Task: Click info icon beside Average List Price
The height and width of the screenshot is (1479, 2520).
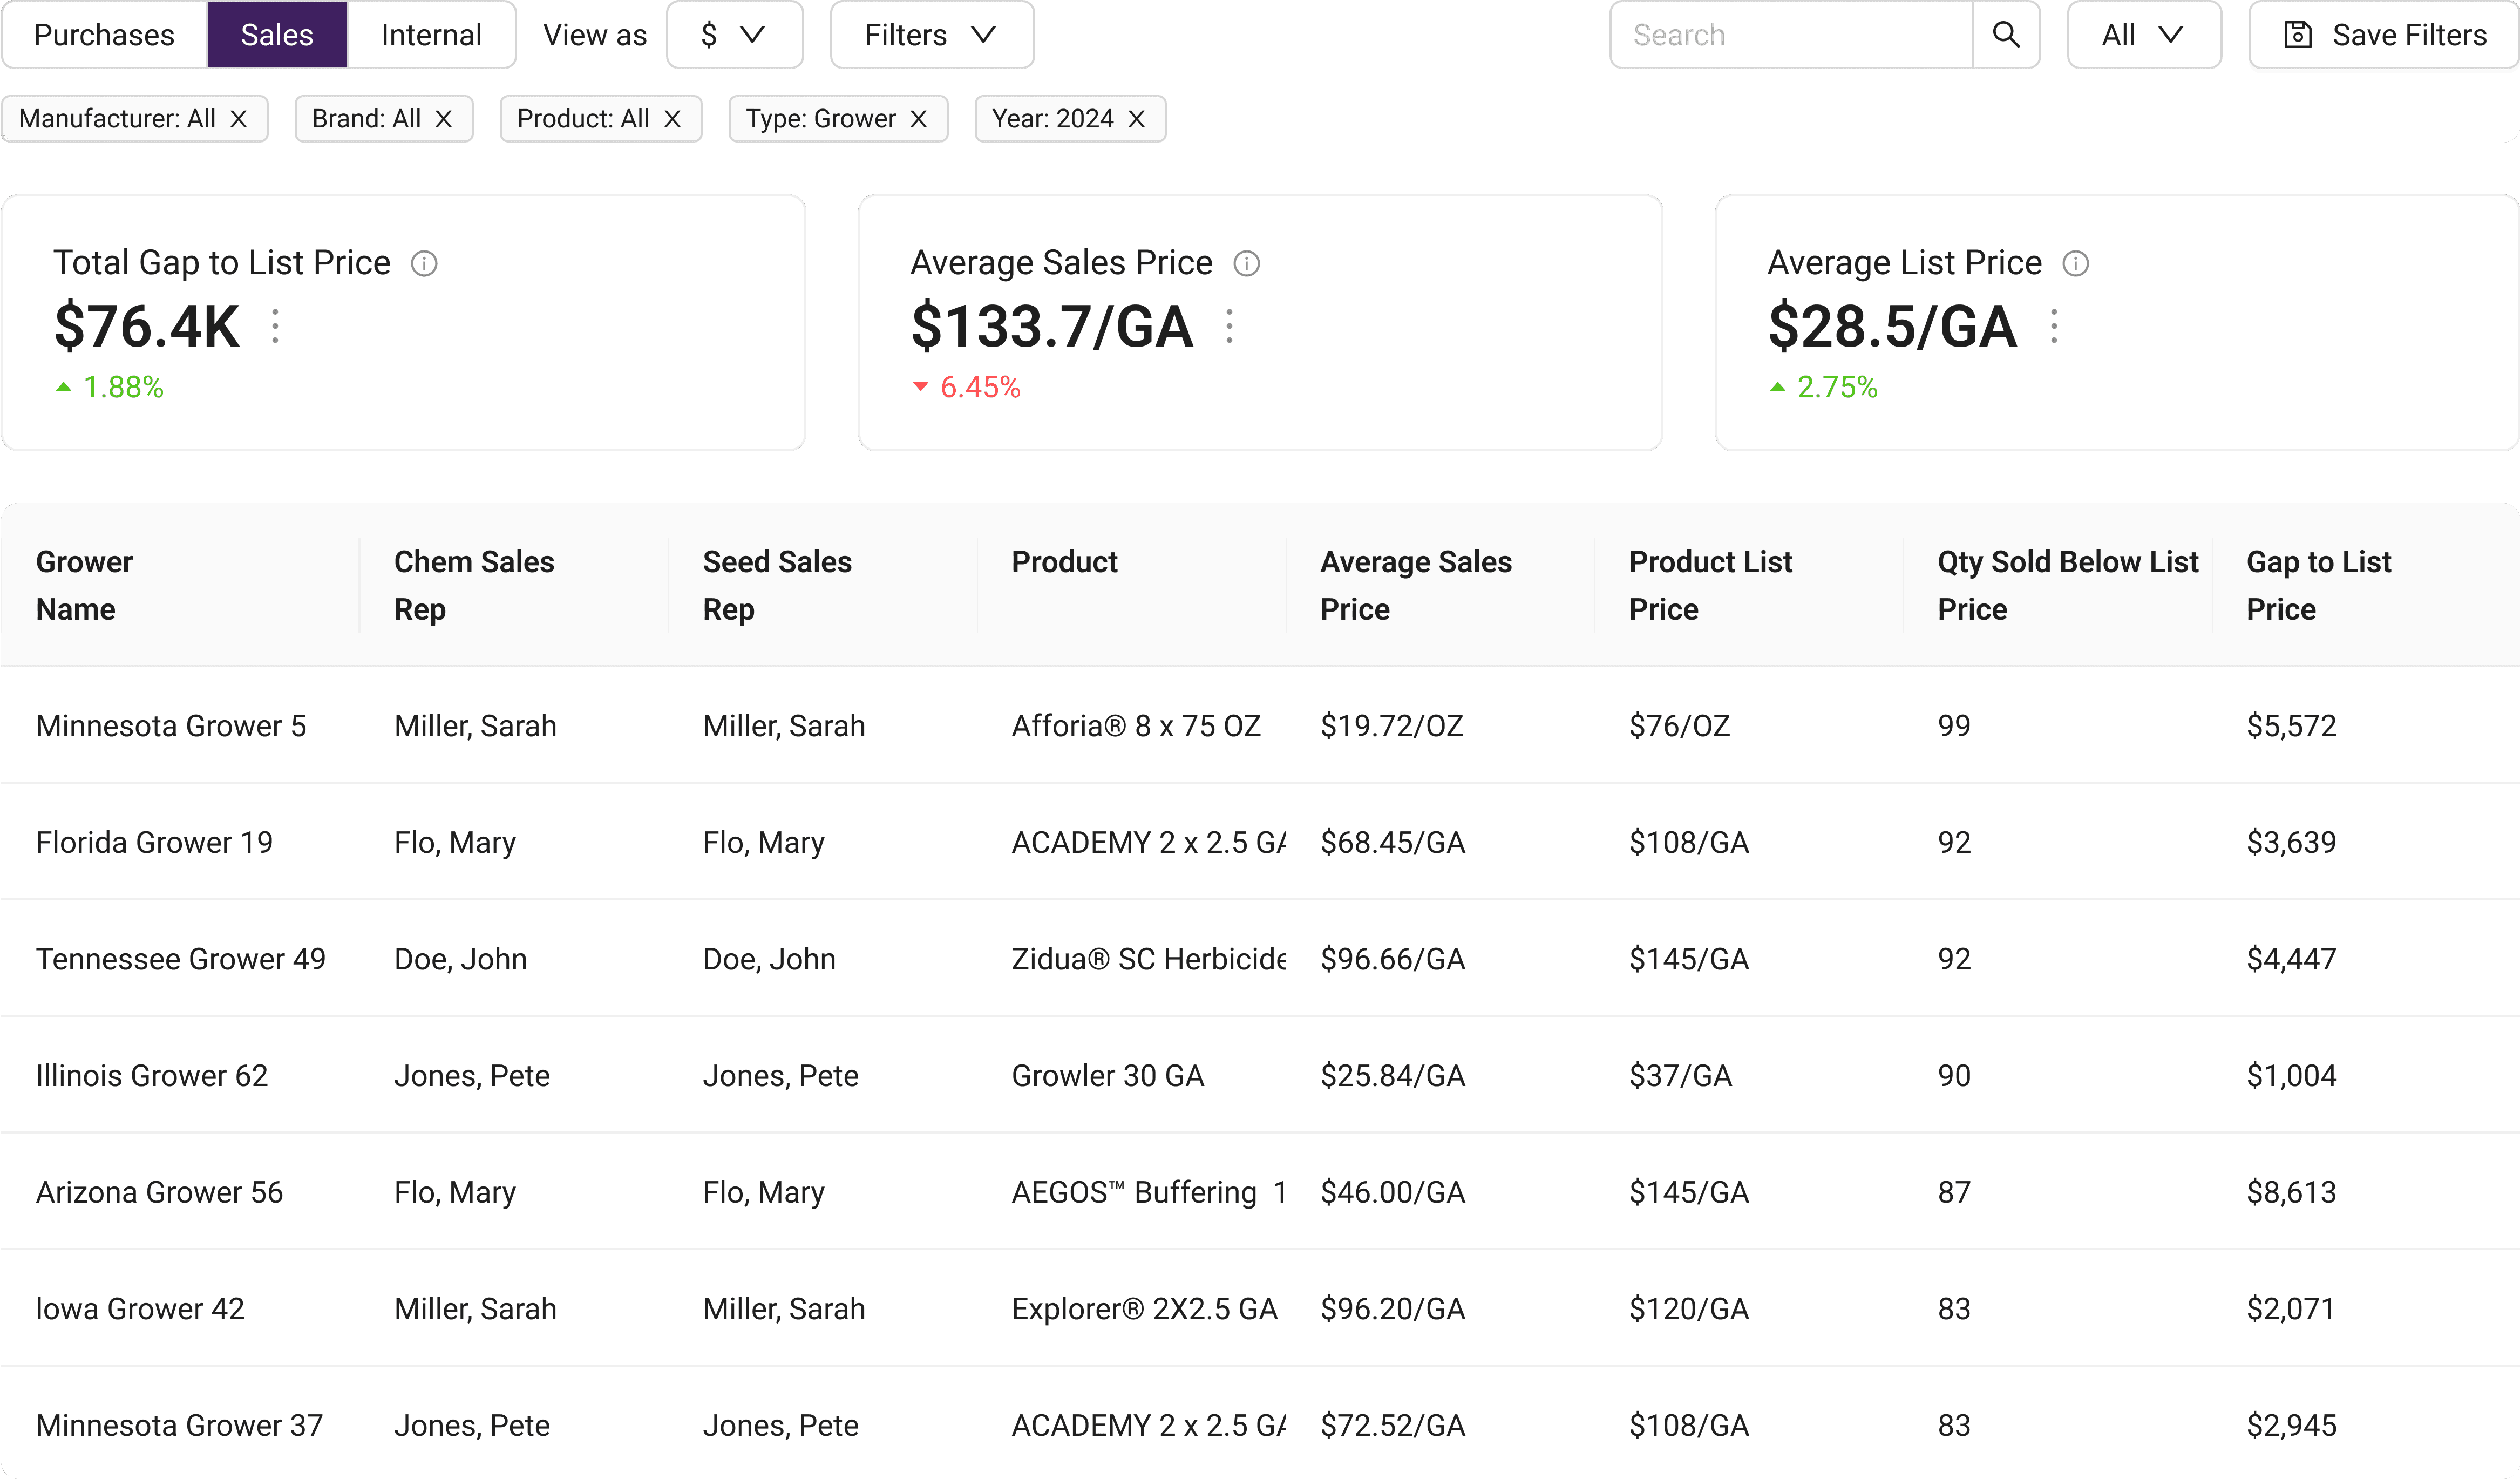Action: coord(2075,263)
